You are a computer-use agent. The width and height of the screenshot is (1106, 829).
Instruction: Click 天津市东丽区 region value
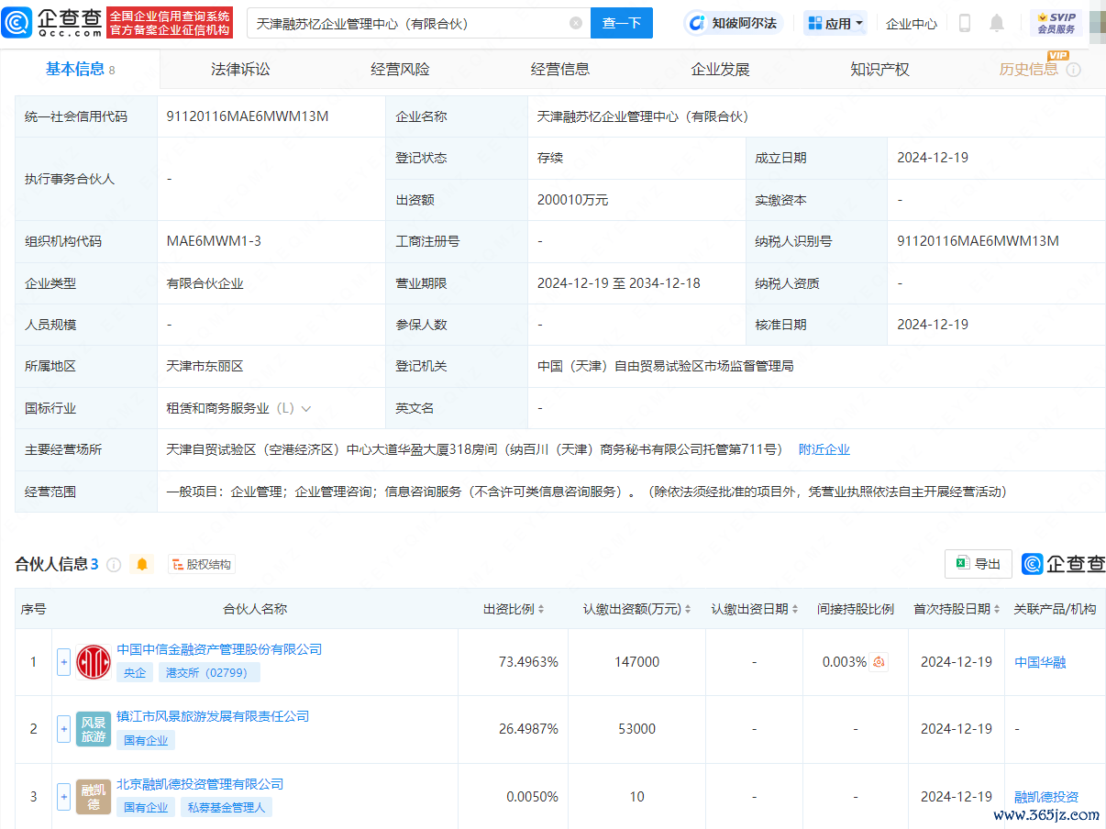click(205, 366)
